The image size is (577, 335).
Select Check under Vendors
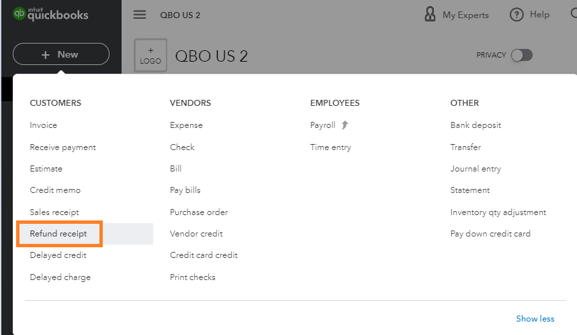click(182, 147)
